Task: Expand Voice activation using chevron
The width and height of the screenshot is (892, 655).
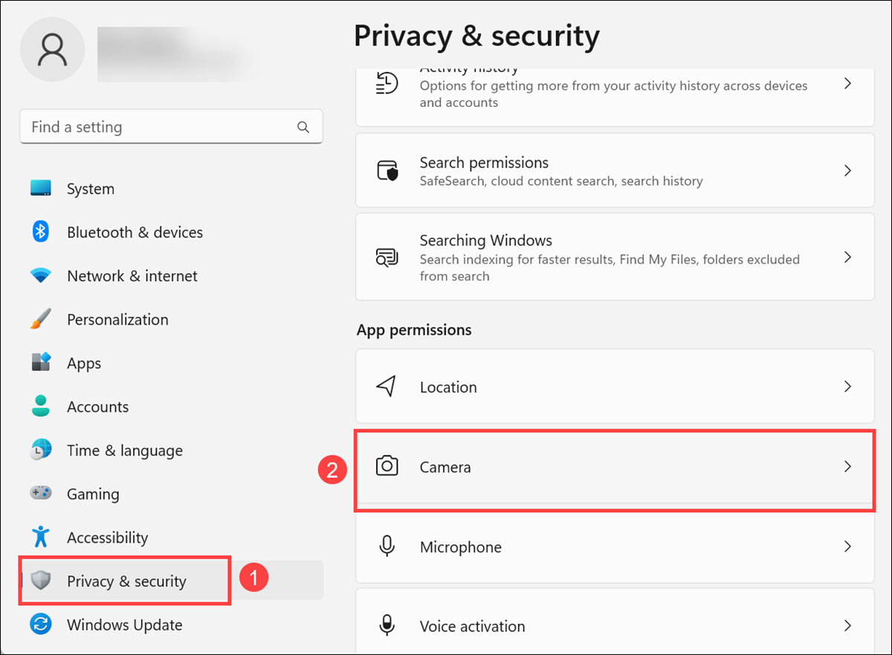Action: tap(847, 625)
